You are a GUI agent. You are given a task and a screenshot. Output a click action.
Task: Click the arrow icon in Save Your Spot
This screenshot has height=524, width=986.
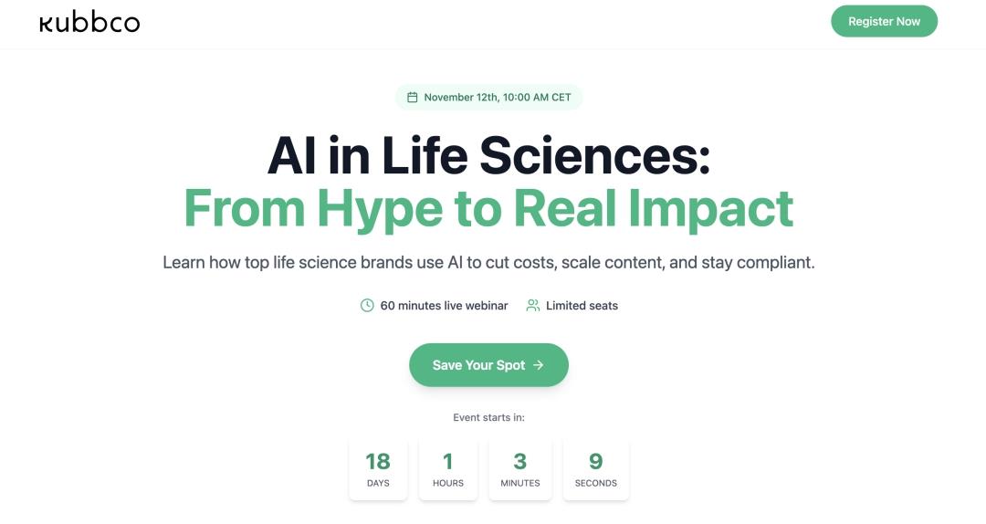point(539,365)
